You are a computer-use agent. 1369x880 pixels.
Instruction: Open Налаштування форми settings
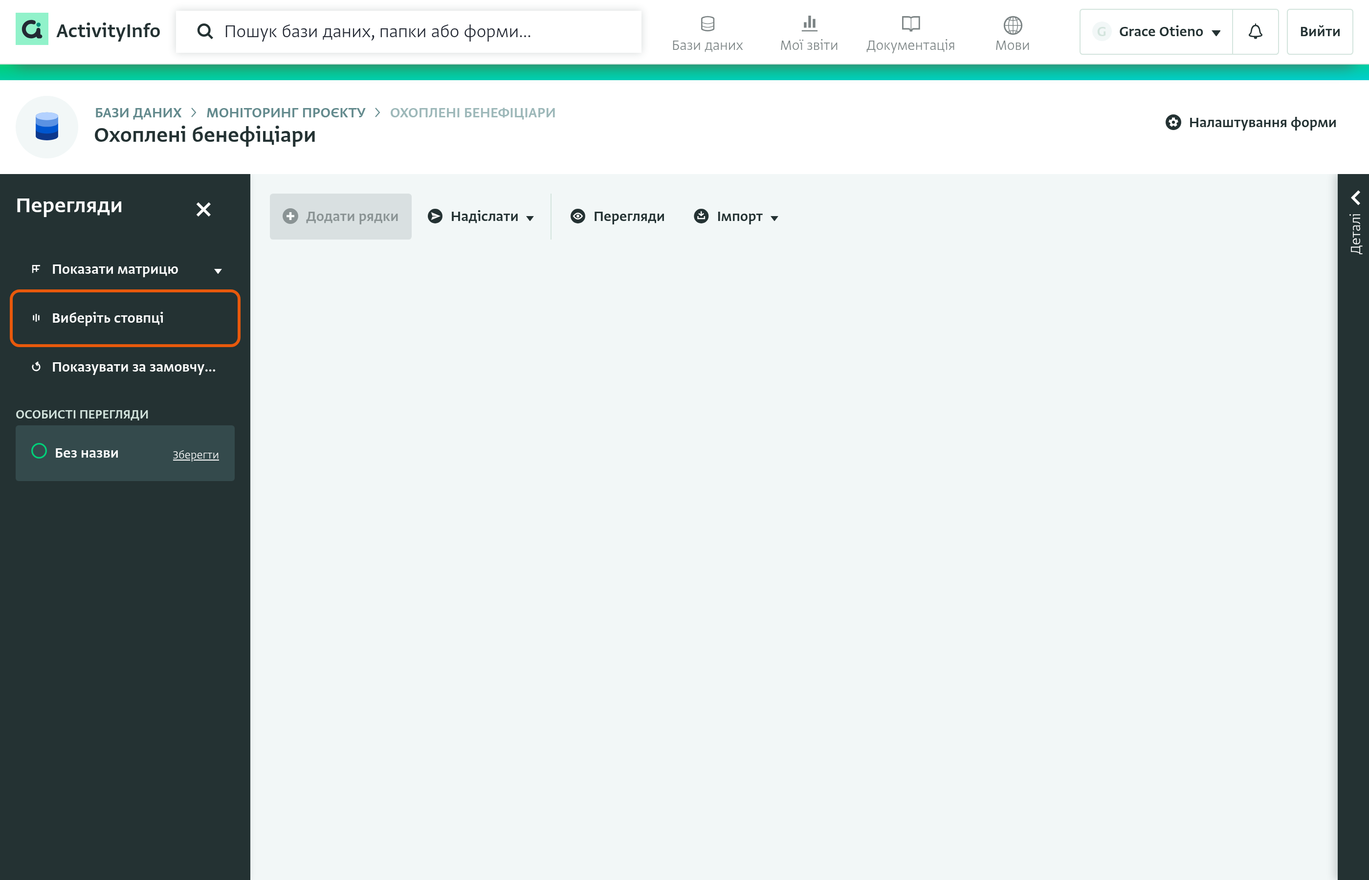1251,122
